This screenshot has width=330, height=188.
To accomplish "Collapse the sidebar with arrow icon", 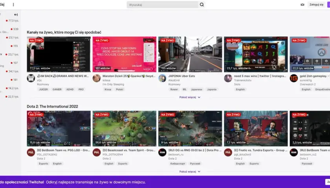I will 16,15.
